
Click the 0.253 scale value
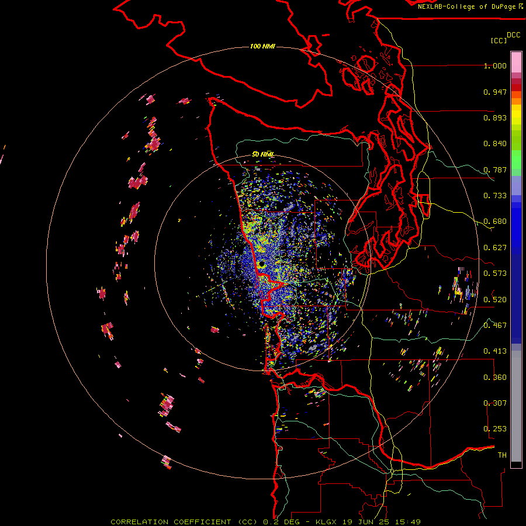click(x=495, y=429)
